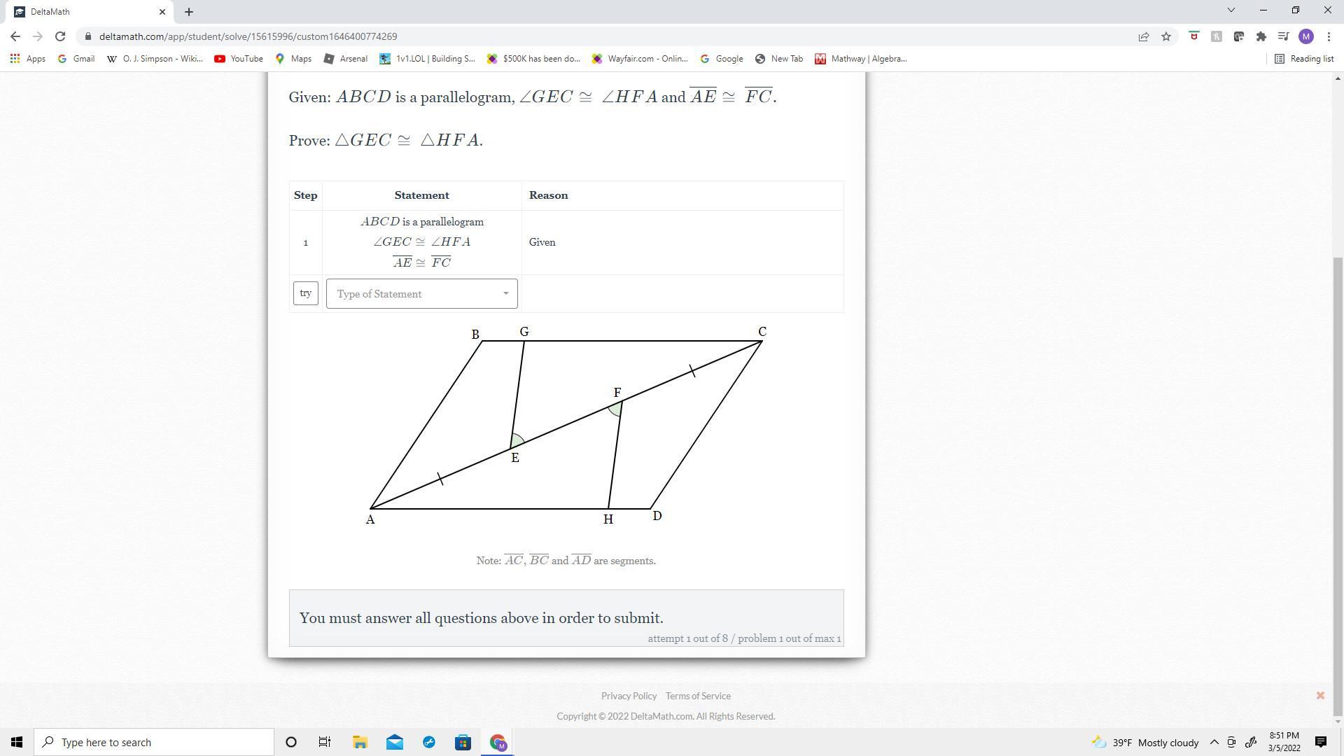Bookmark this page with star icon
This screenshot has width=1344, height=756.
pyautogui.click(x=1166, y=36)
